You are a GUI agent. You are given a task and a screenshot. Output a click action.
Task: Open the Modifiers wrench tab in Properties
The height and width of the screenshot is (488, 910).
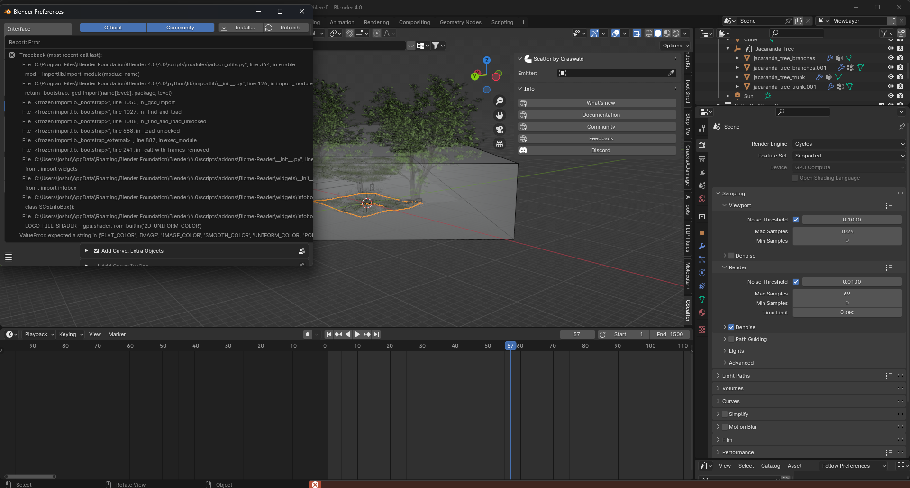[702, 246]
